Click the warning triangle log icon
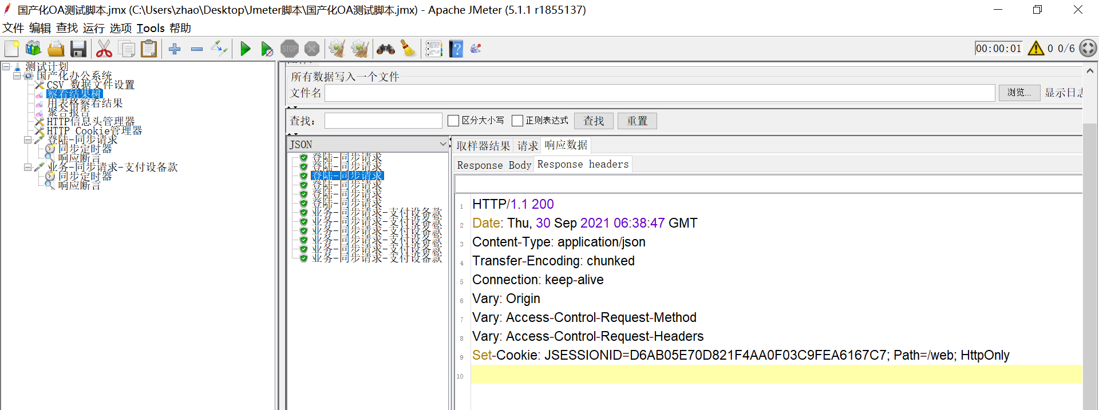This screenshot has width=1099, height=410. tap(1036, 49)
